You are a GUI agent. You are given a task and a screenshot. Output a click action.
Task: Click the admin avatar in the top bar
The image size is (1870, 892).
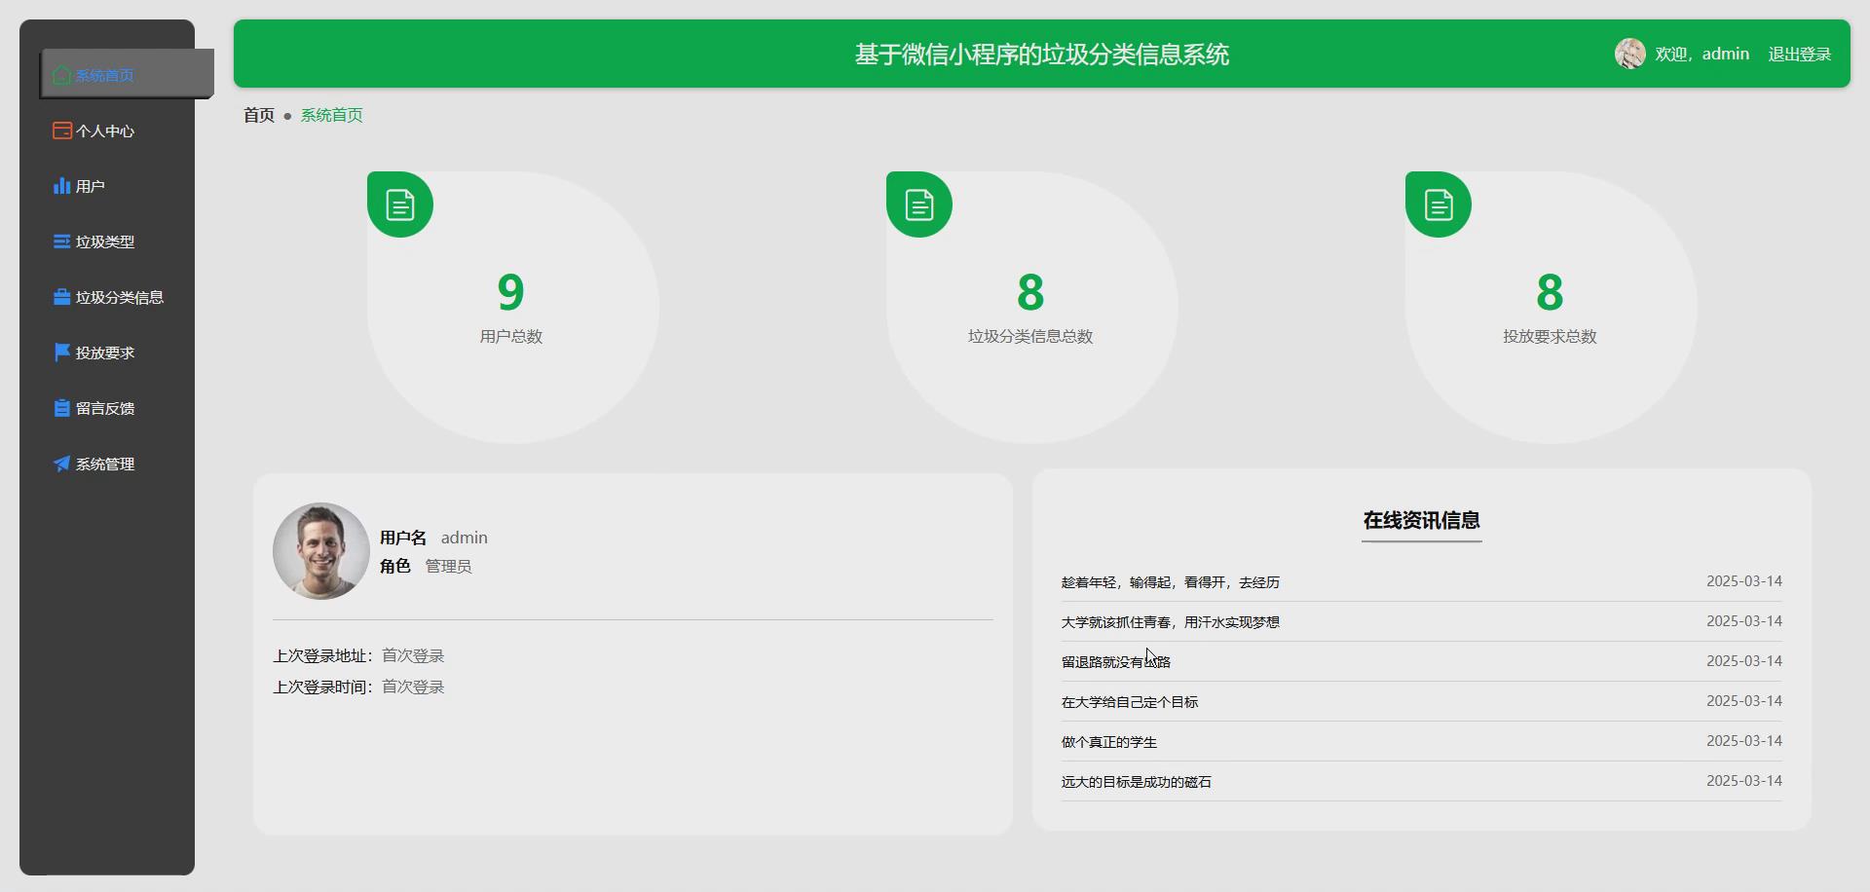point(1629,54)
